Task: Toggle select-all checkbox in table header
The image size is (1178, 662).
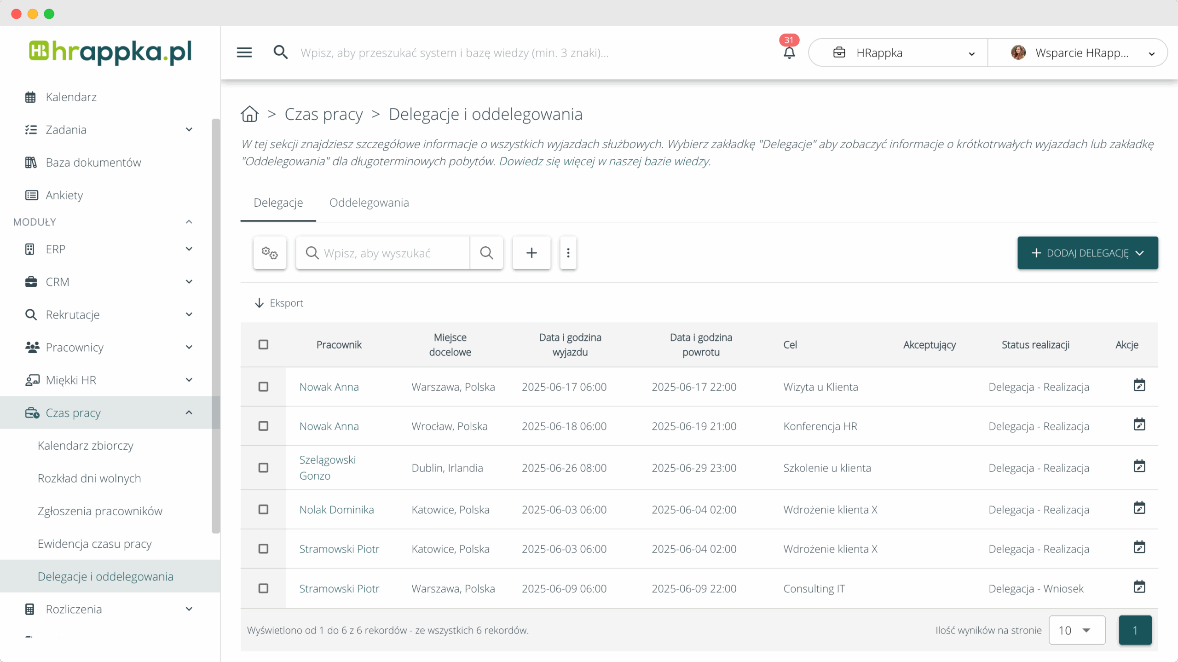Action: point(263,344)
